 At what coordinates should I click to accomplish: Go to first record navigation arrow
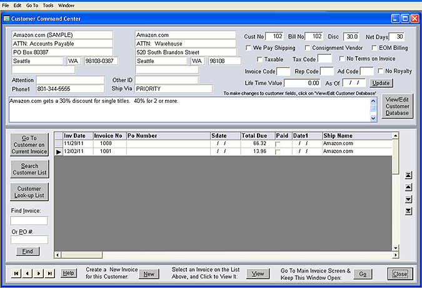16,274
